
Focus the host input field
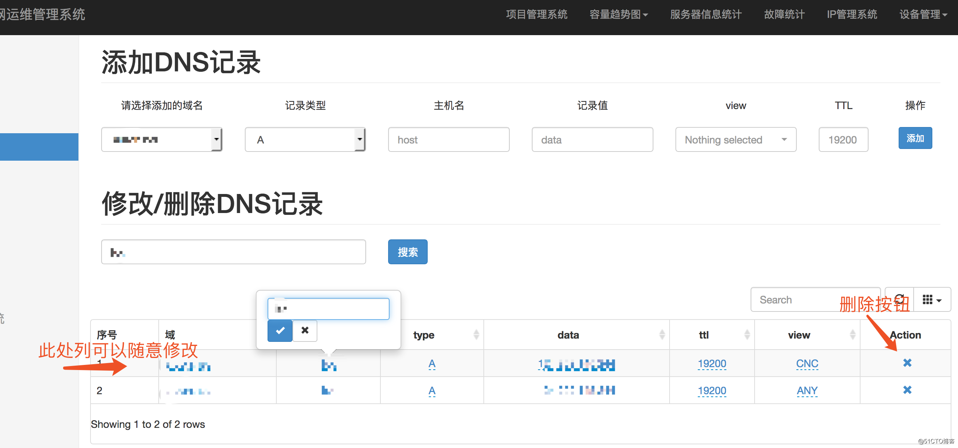pos(449,140)
